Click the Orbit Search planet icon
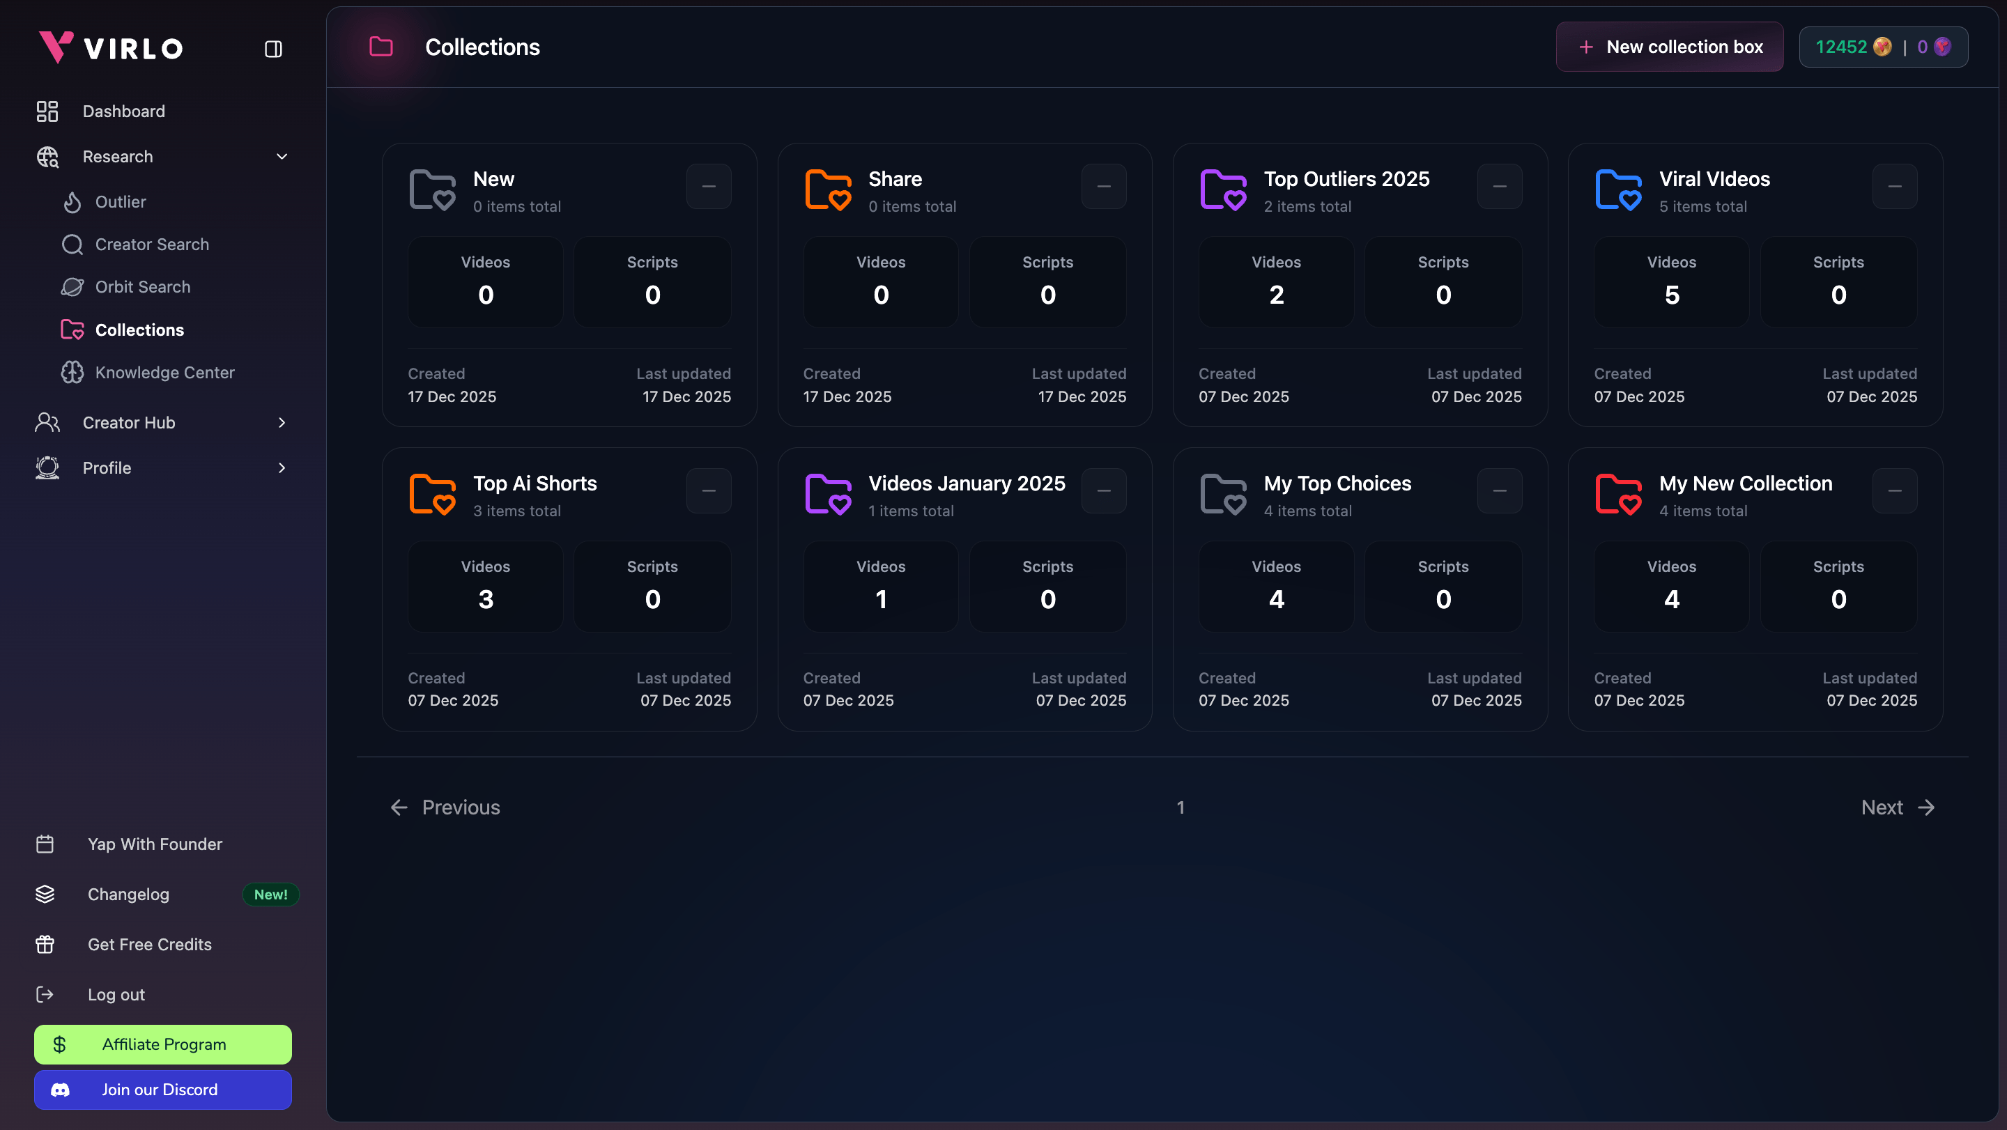2007x1130 pixels. (72, 286)
